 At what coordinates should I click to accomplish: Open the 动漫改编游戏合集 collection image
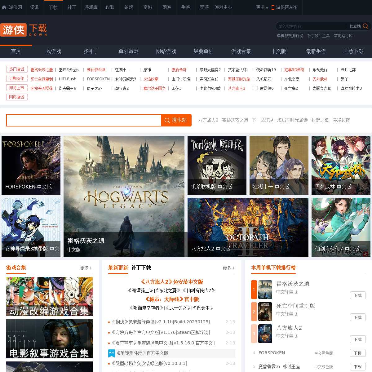coord(49,297)
